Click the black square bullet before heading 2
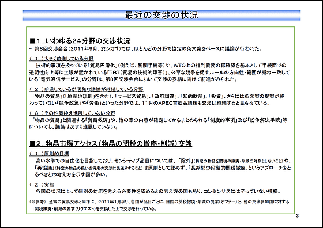Screen dimensions: 323x228 [x=32, y=143]
